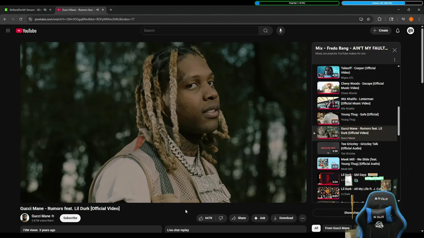Viewport: 424px width, 238px height.
Task: Play Lil Durk - Old Days thumbnail
Action: (x=328, y=178)
